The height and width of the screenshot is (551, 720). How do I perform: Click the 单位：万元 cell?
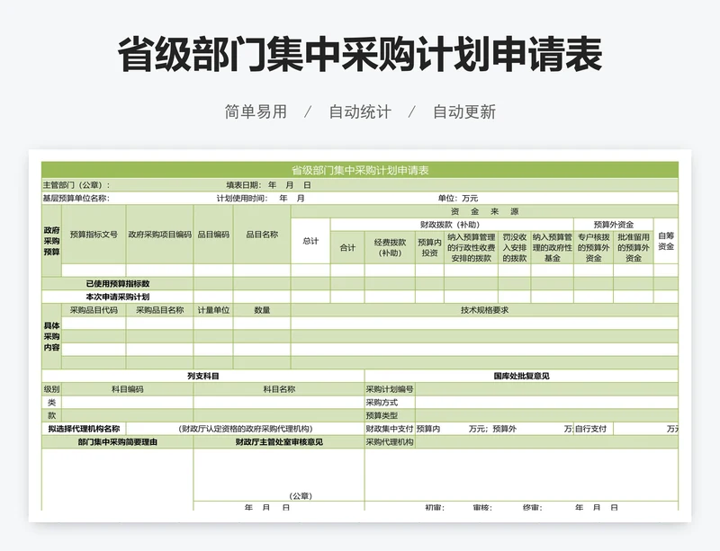click(457, 198)
